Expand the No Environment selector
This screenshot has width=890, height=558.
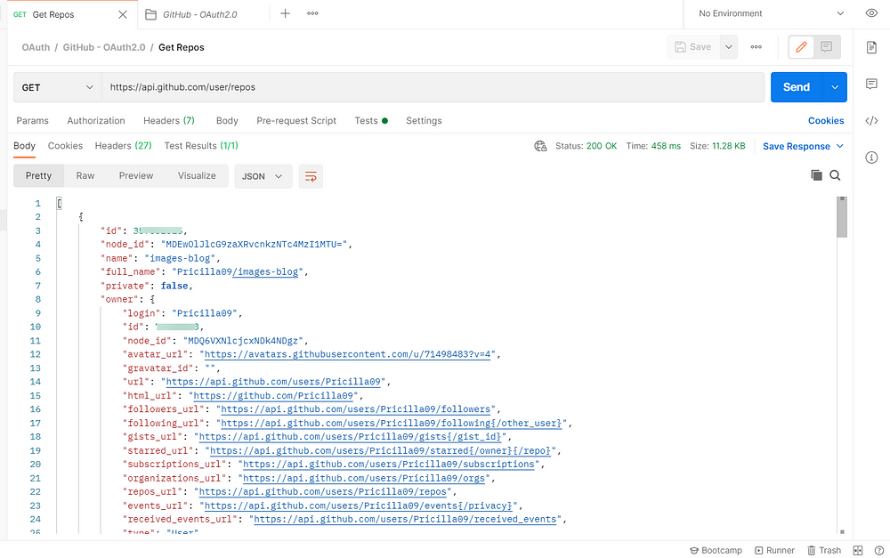pos(771,13)
